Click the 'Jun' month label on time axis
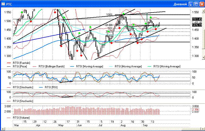Screen dimensions: 205x131 (x=79, y=125)
